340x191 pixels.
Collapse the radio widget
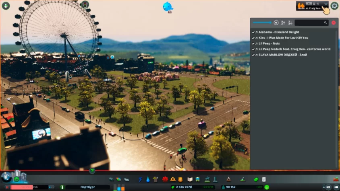click(x=326, y=4)
